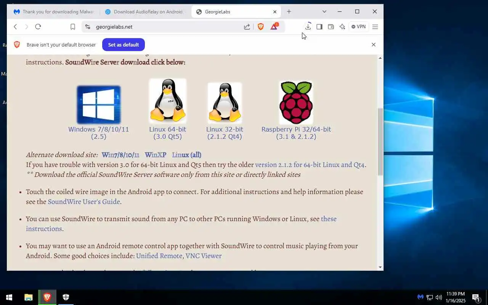Click Set as default button
The width and height of the screenshot is (488, 305).
[x=123, y=45]
